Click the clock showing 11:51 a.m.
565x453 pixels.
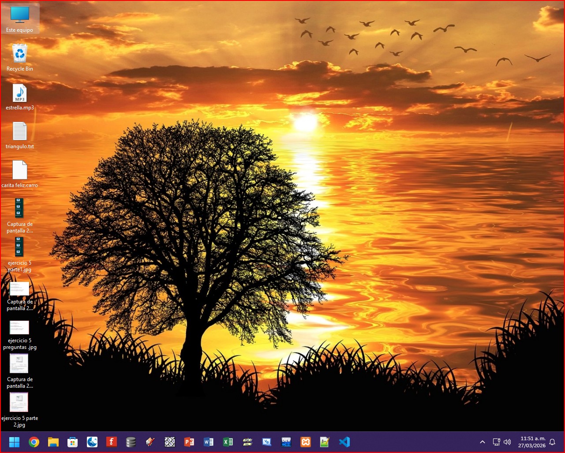click(x=532, y=442)
